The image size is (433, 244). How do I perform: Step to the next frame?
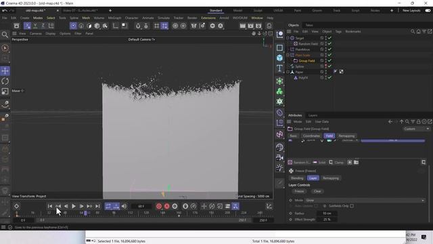tap(81, 206)
